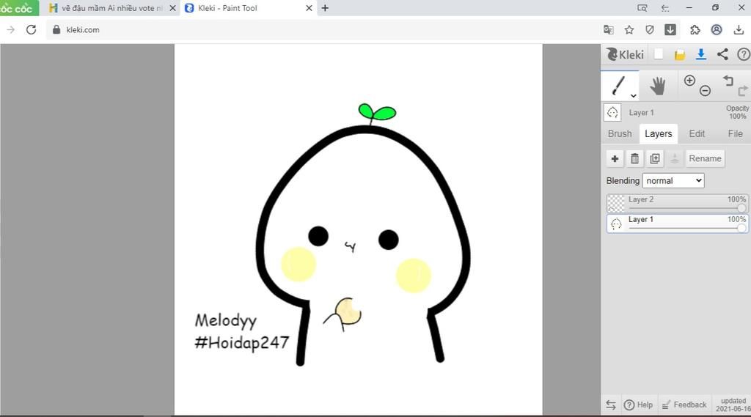Select the Hand pan tool
Image resolution: width=751 pixels, height=417 pixels.
tap(658, 86)
